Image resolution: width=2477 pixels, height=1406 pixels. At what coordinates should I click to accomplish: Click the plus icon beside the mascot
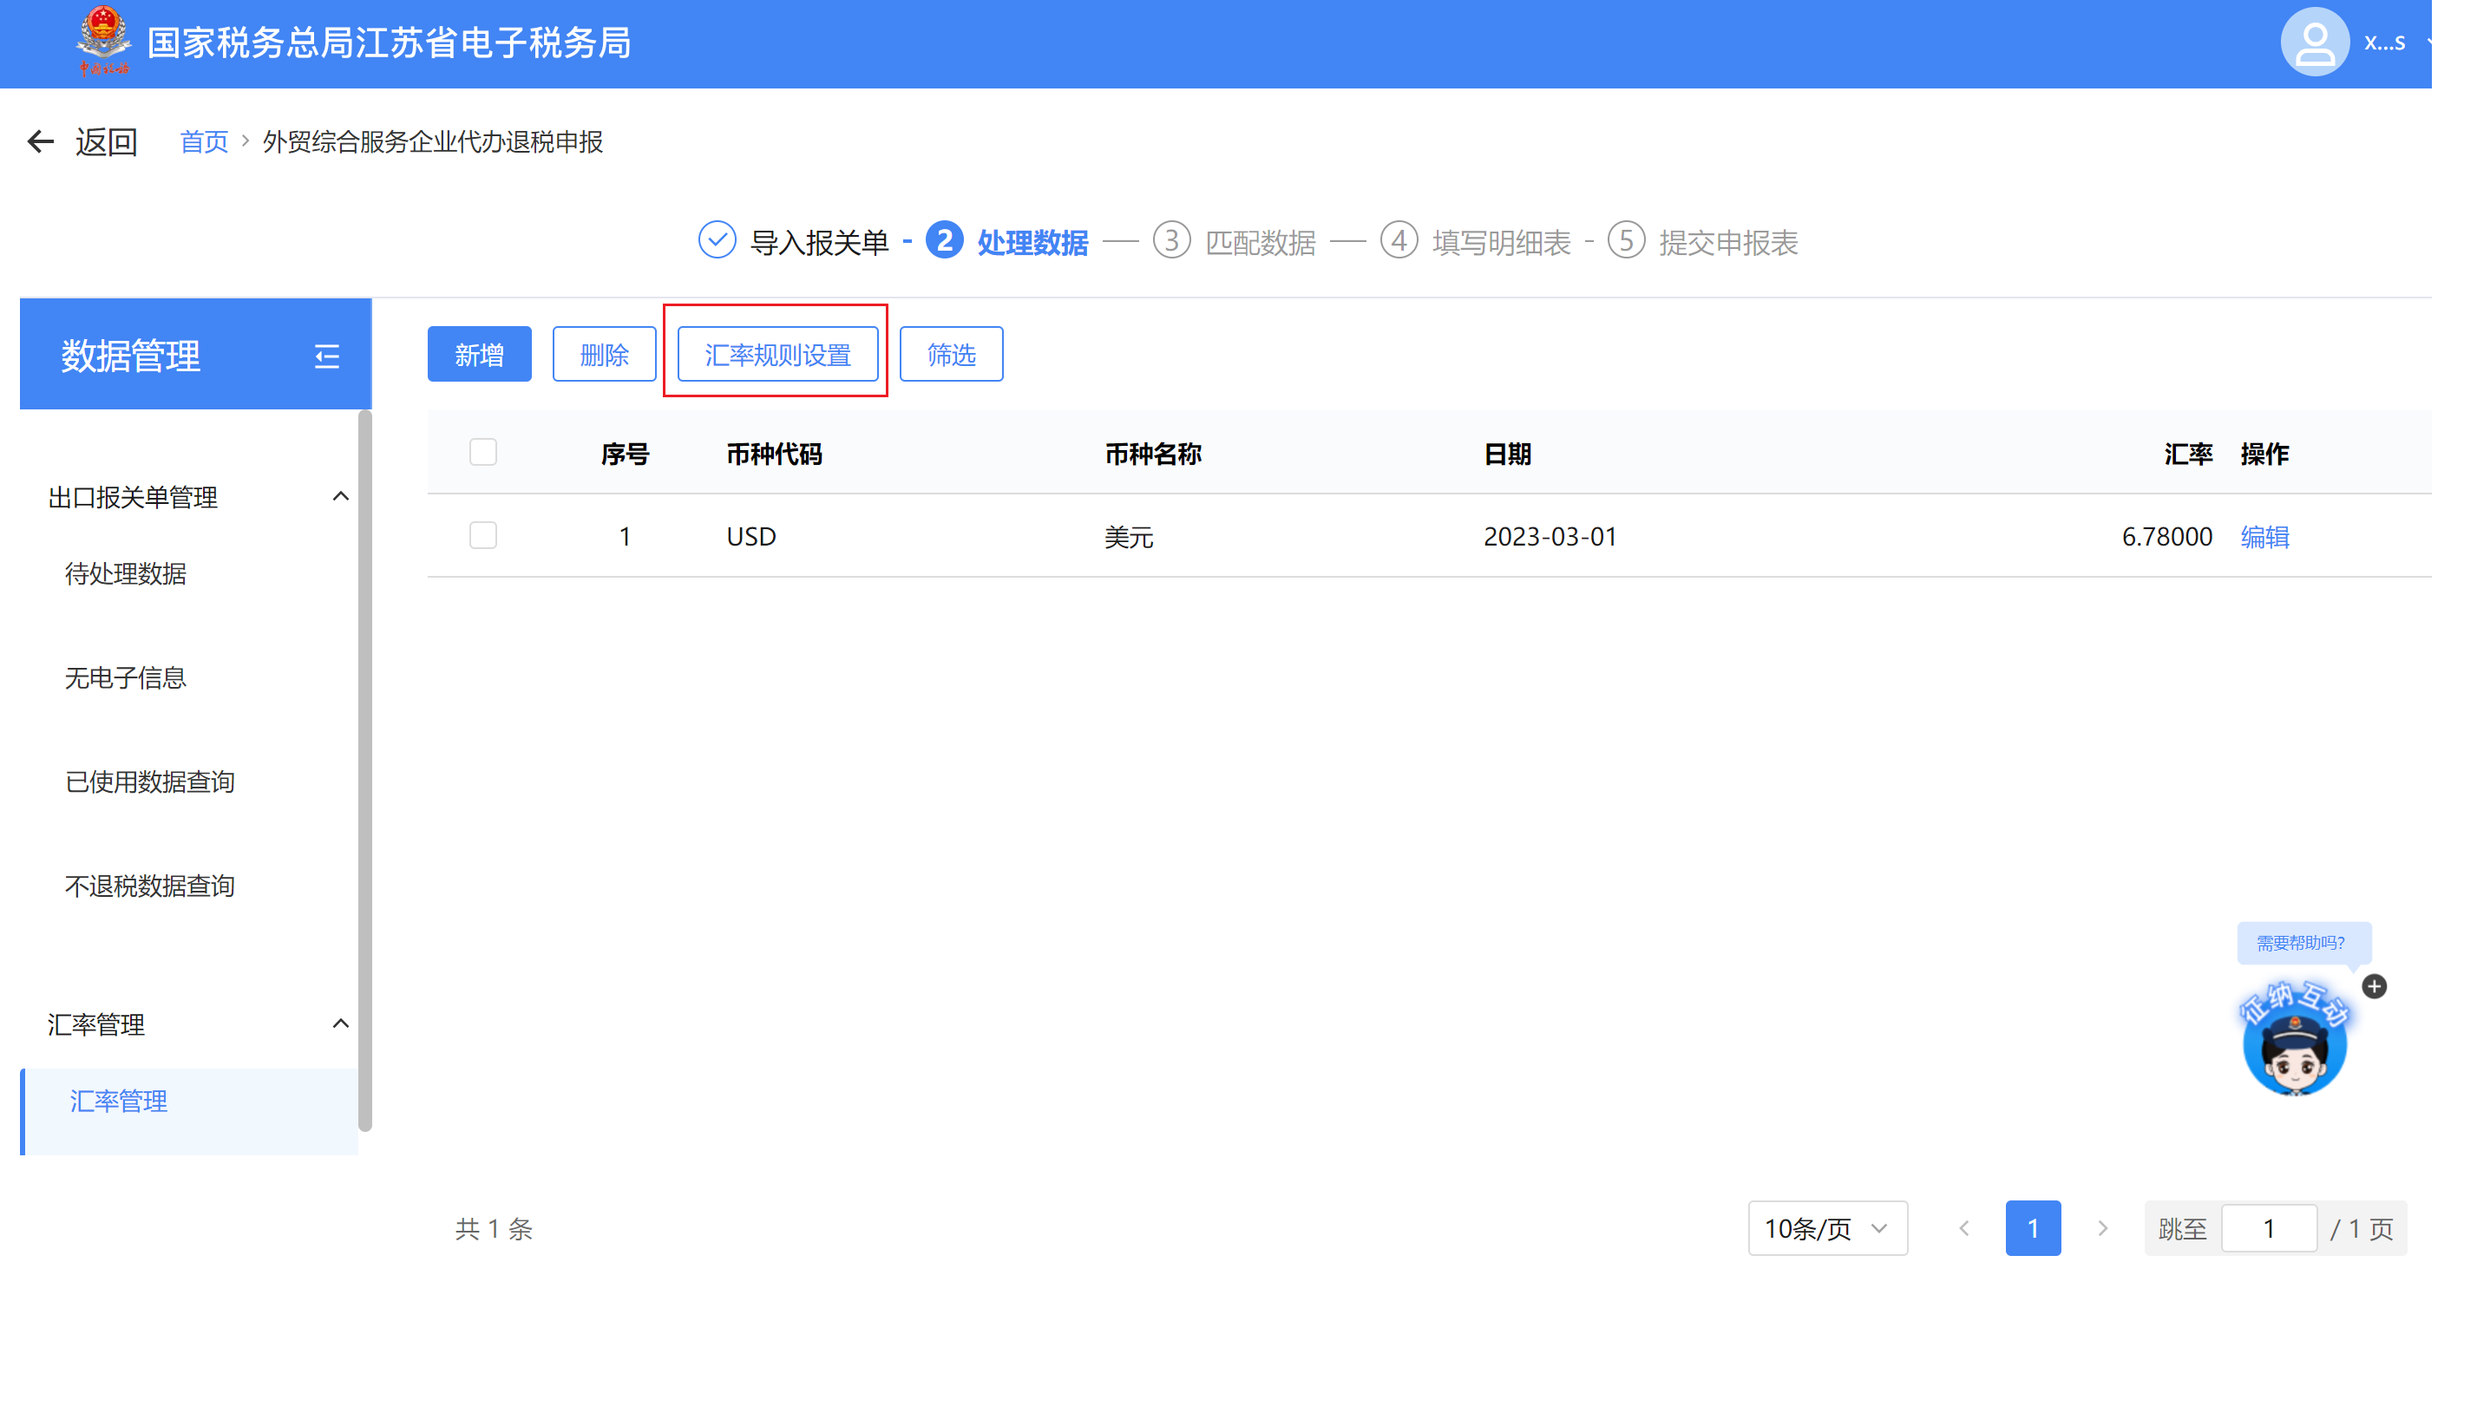[2374, 986]
